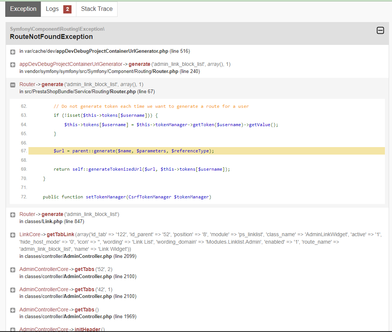The height and width of the screenshot is (332, 392).
Task: Expand the trace entry for Router.php line 240
Action: [x=13, y=65]
